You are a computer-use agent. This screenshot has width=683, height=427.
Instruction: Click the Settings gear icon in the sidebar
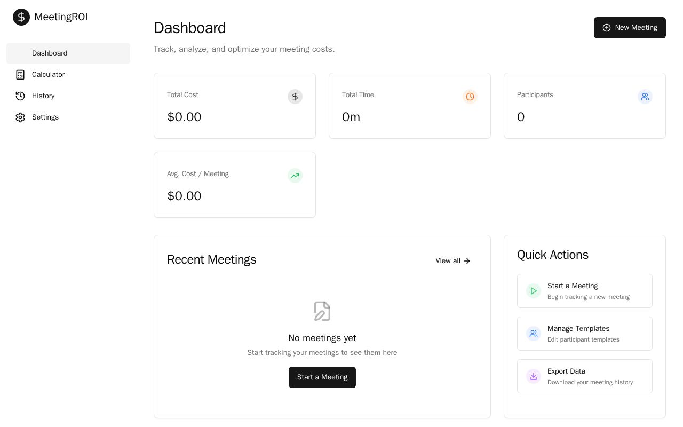tap(20, 117)
